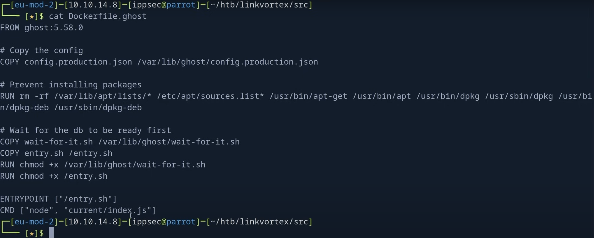Click the 'FROM ghost:5.58.0' line
Viewport: 594px width, 238px height.
pyautogui.click(x=42, y=28)
